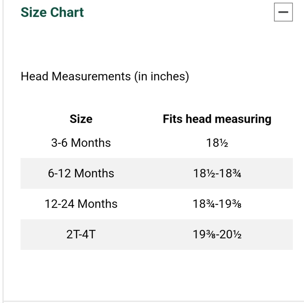This screenshot has width=304, height=303.
Task: Click the word Measurements in the subtitle
Action: 91,77
